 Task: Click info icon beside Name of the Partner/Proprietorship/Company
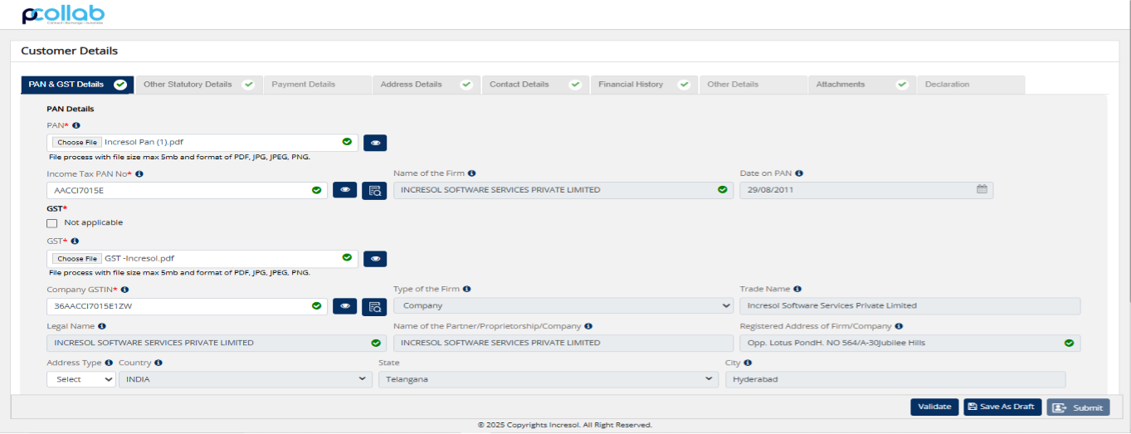[x=588, y=326]
